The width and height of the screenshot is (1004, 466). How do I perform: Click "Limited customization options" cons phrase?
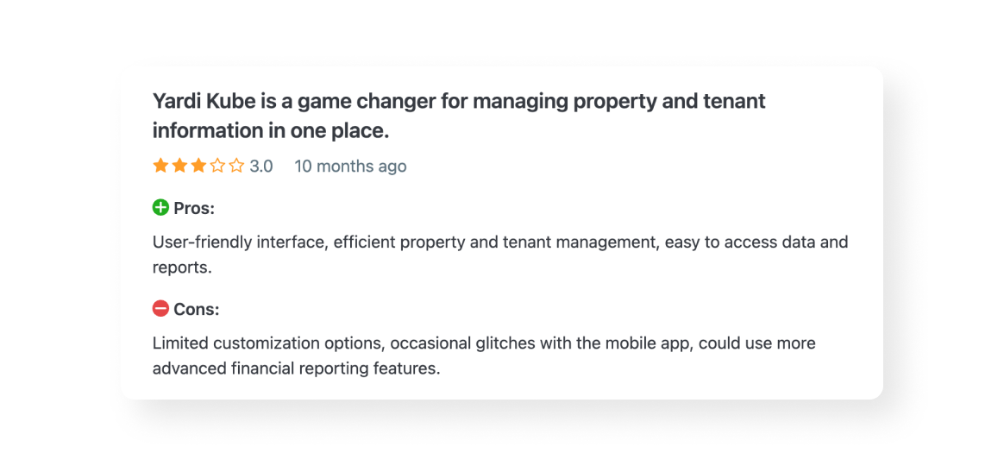267,343
